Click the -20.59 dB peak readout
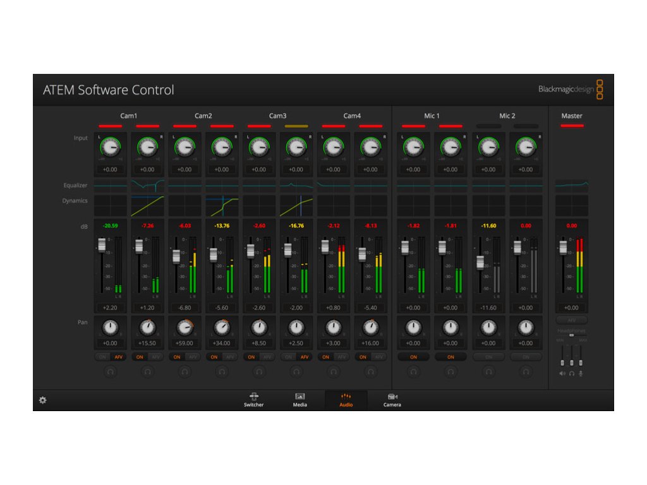The image size is (647, 485). coord(110,225)
